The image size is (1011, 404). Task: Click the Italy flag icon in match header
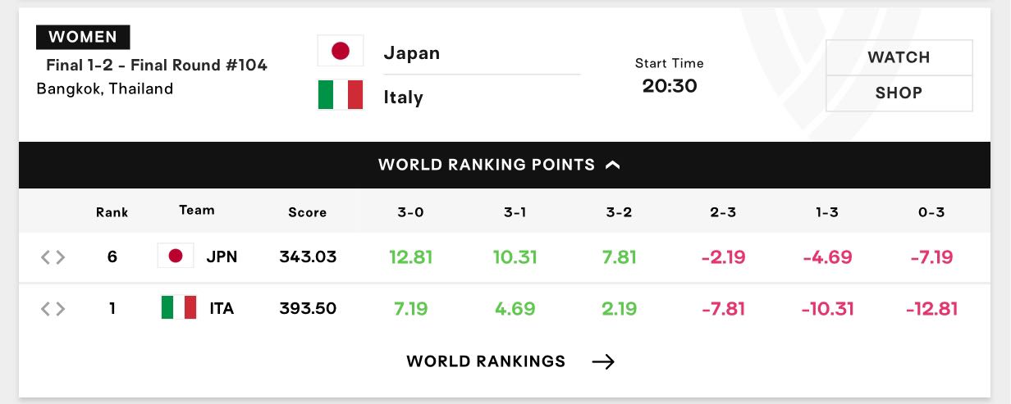click(x=341, y=95)
